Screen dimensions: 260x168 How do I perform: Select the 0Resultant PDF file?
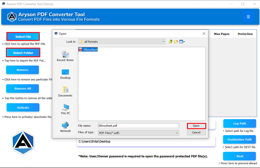point(88,50)
